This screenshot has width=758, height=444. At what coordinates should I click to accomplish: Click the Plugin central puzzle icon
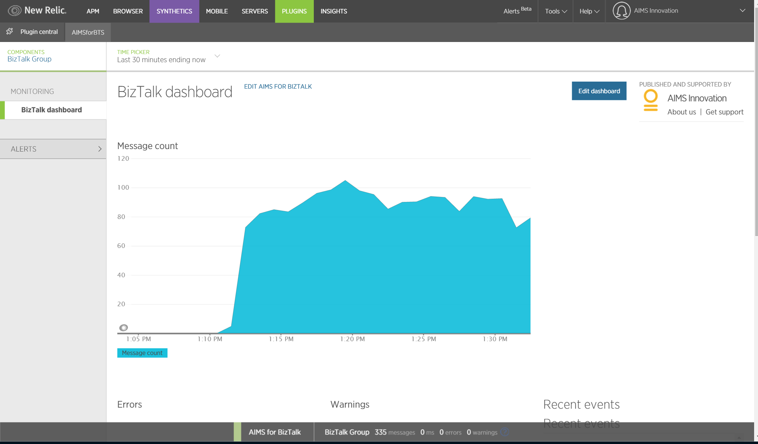(x=10, y=31)
